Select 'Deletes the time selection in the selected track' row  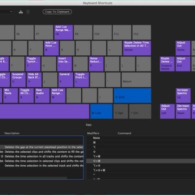coord(42,166)
